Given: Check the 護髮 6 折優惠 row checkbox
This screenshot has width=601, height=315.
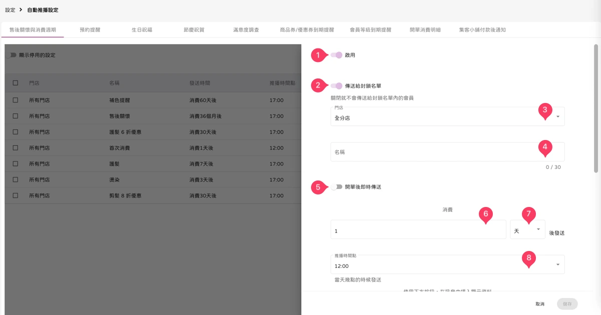Looking at the screenshot, I should point(16,132).
